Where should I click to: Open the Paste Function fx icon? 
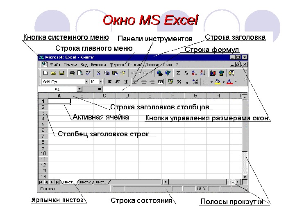[186, 73]
